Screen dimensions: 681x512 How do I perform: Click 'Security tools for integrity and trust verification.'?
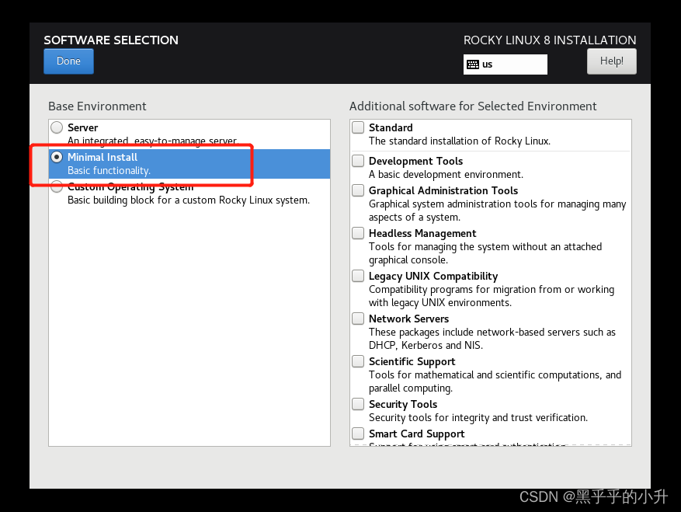(478, 418)
